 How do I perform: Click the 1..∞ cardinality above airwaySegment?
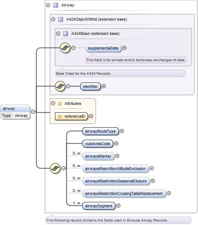(77, 203)
